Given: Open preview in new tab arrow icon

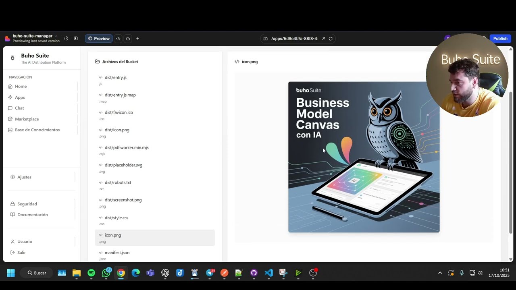Looking at the screenshot, I should (323, 39).
